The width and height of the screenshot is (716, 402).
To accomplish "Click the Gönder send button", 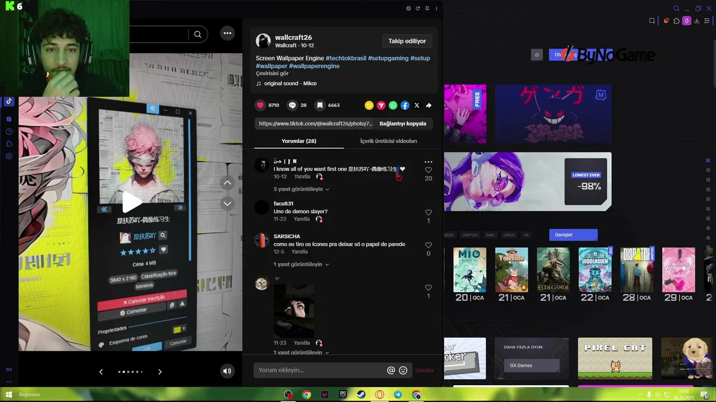I will pyautogui.click(x=425, y=370).
